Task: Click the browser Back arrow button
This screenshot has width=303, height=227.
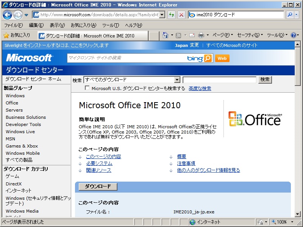Action: [x=7, y=15]
